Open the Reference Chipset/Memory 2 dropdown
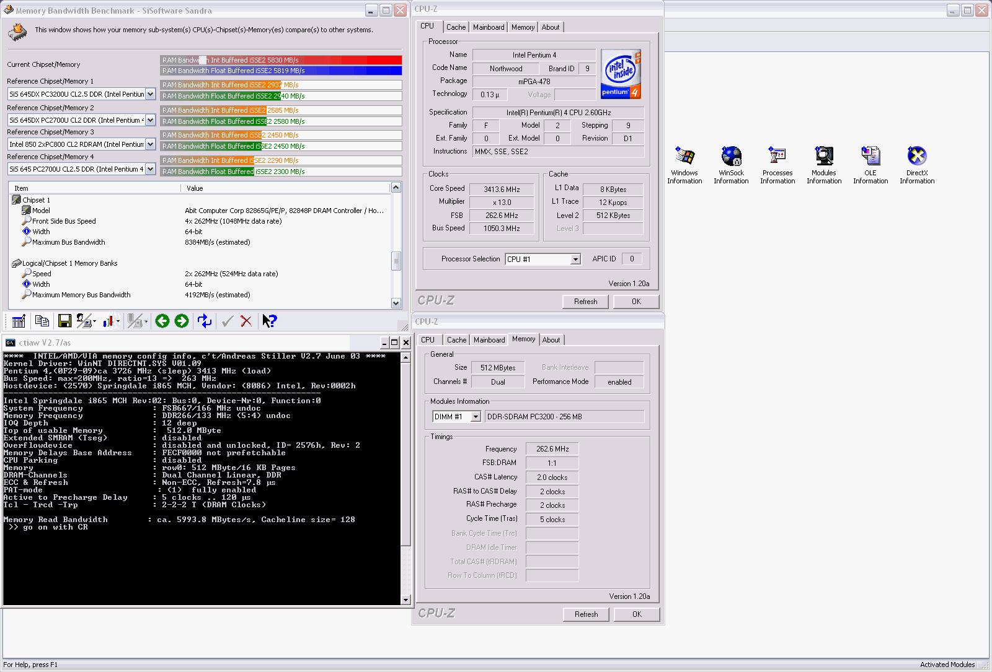Viewport: 992px width, 672px height. (150, 120)
